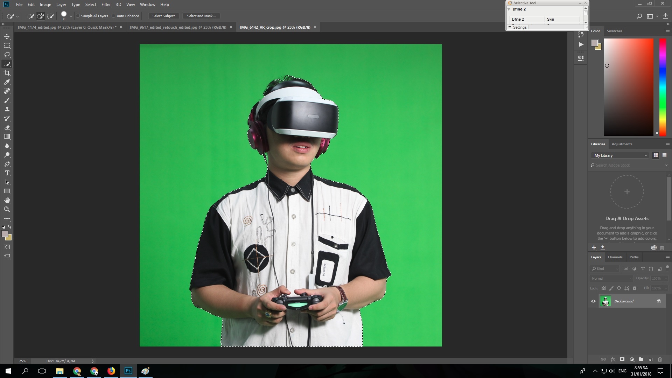Image resolution: width=672 pixels, height=378 pixels.
Task: Click the Select and Mask button
Action: point(201,16)
